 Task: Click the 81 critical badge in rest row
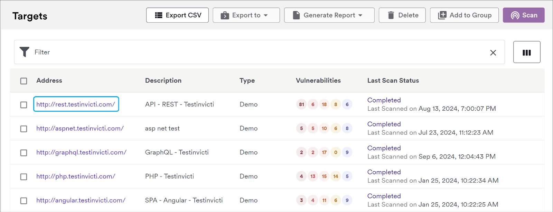tap(301, 104)
